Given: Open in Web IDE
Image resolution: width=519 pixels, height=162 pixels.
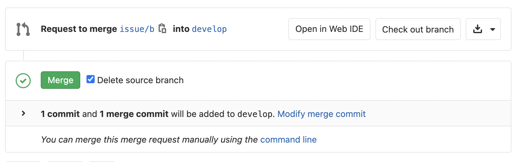Looking at the screenshot, I should coord(329,29).
